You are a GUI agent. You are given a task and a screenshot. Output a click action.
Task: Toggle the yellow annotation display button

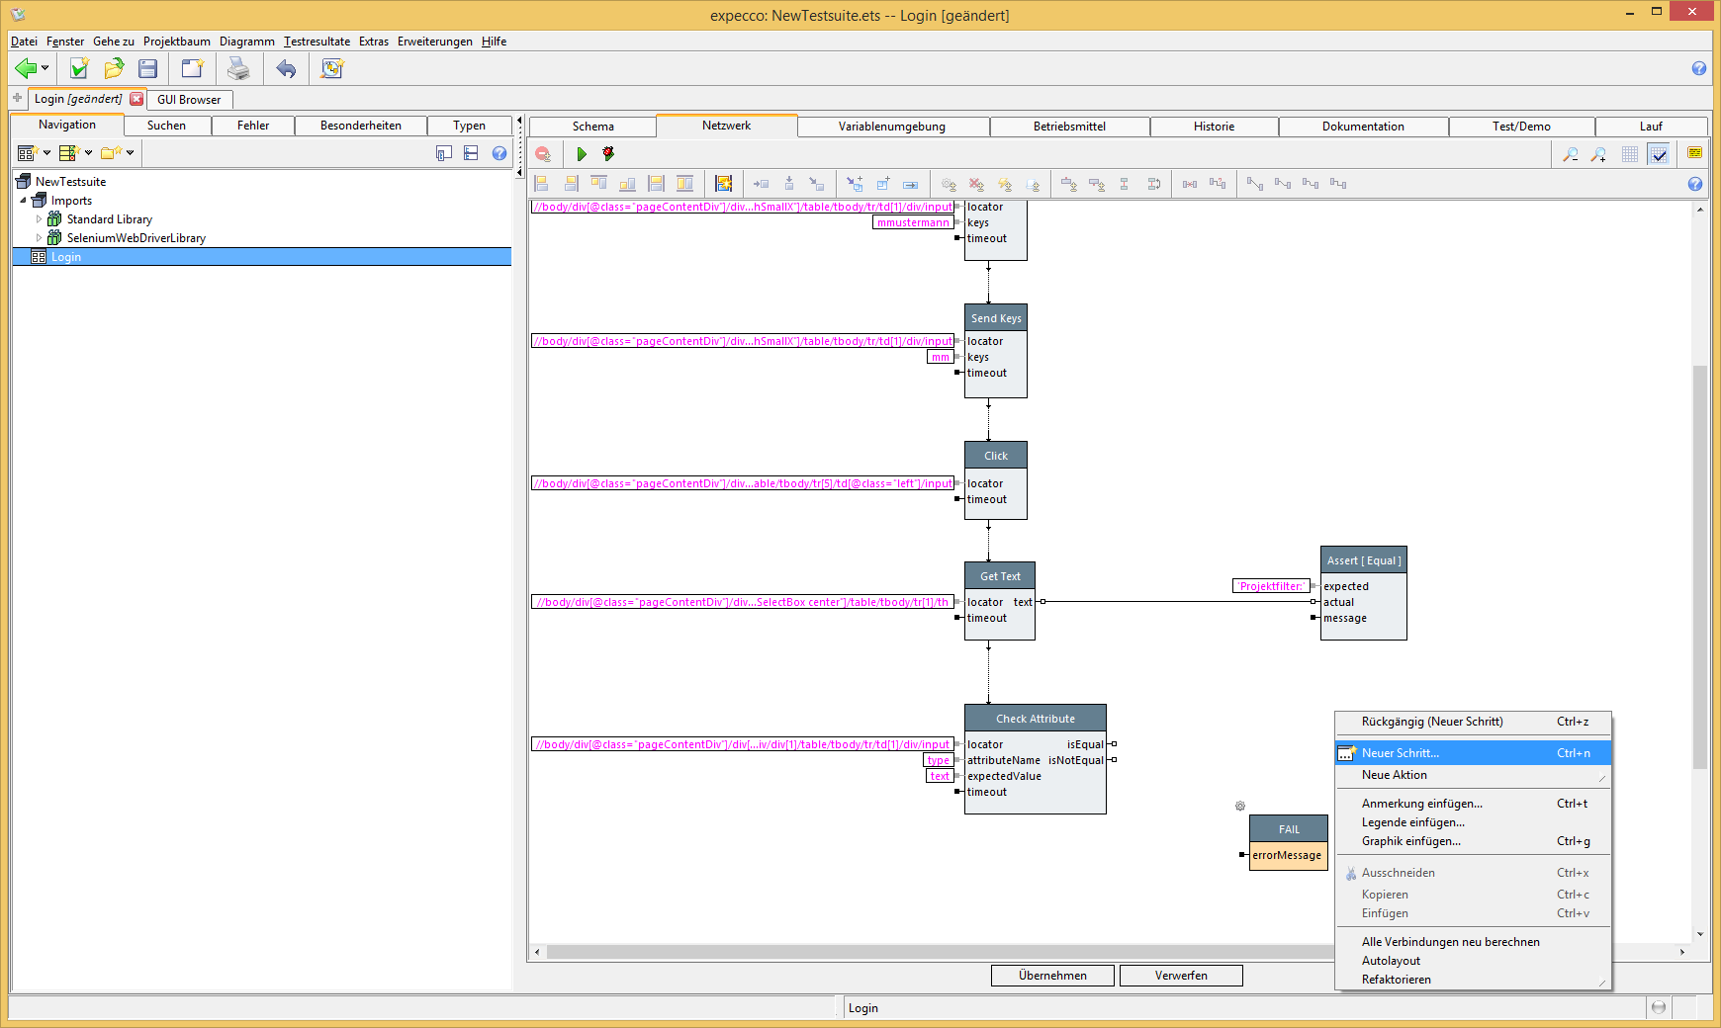coord(1694,153)
